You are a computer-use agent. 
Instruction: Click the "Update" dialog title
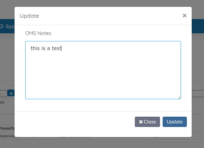coord(29,16)
